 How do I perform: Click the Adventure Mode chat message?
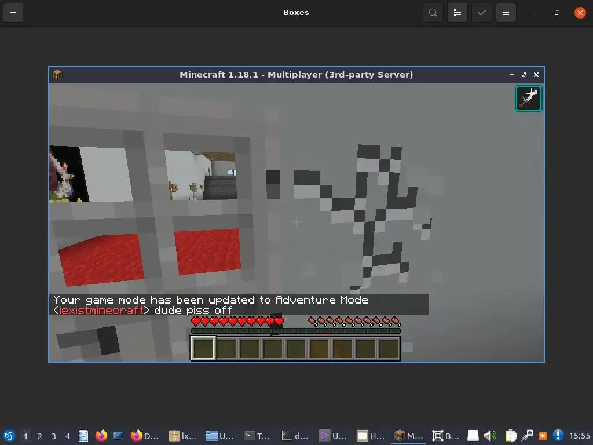point(211,300)
